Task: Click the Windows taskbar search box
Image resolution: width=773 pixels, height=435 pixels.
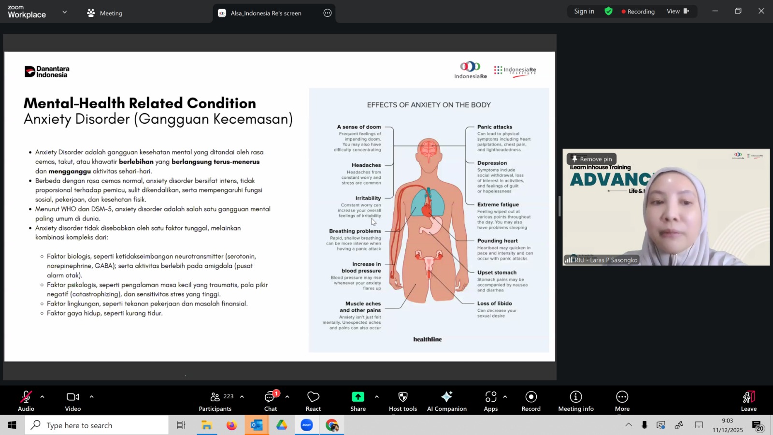Action: point(97,425)
